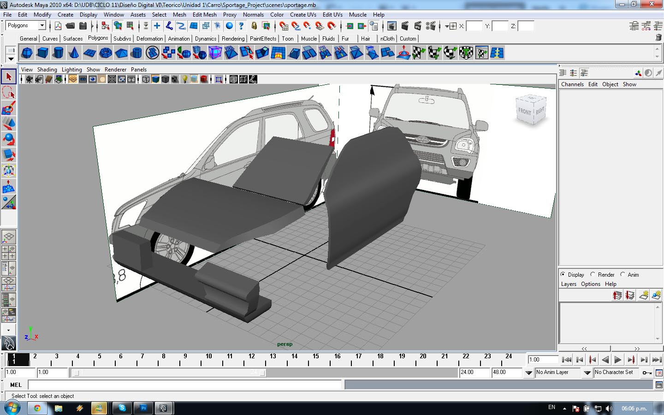The width and height of the screenshot is (664, 415).
Task: Select the Lasso tool in the toolbox
Action: point(9,93)
